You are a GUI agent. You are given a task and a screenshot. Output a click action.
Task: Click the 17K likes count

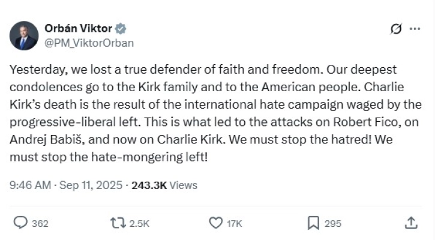(x=235, y=224)
